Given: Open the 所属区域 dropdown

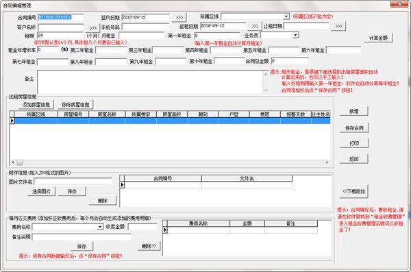Looking at the screenshot, I should pos(286,16).
